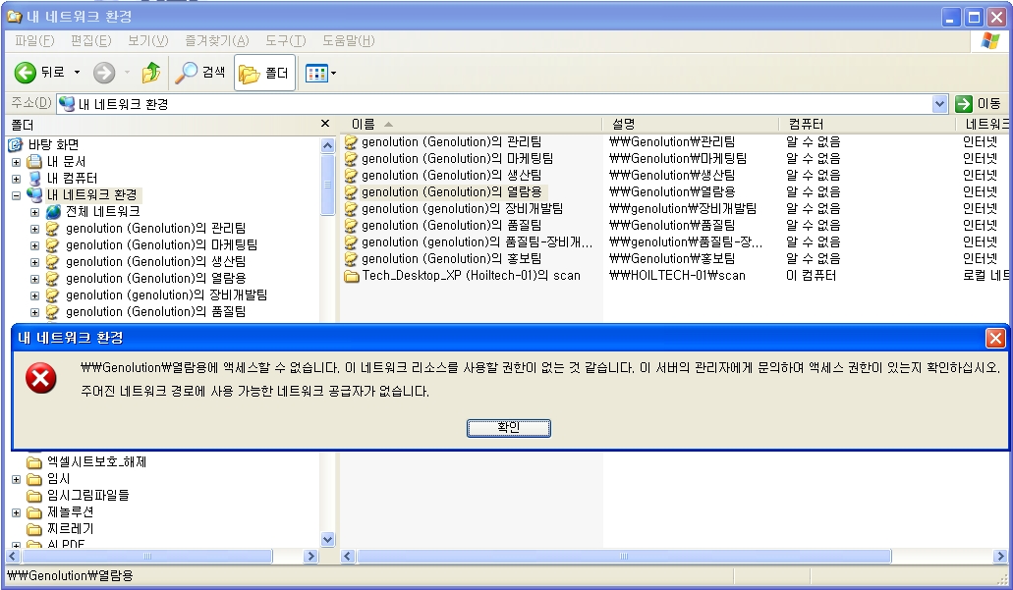The height and width of the screenshot is (590, 1013).
Task: Click 품질팀-장비개... share icon in list
Action: tap(351, 242)
